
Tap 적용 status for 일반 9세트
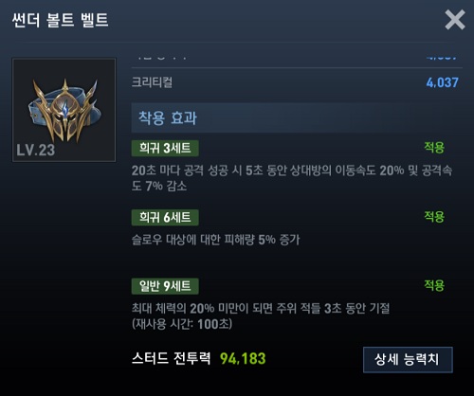[434, 285]
